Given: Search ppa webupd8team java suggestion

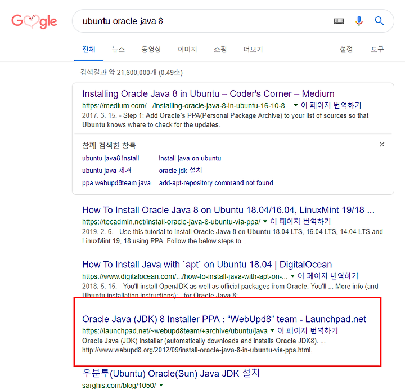Looking at the screenshot, I should pos(116,183).
